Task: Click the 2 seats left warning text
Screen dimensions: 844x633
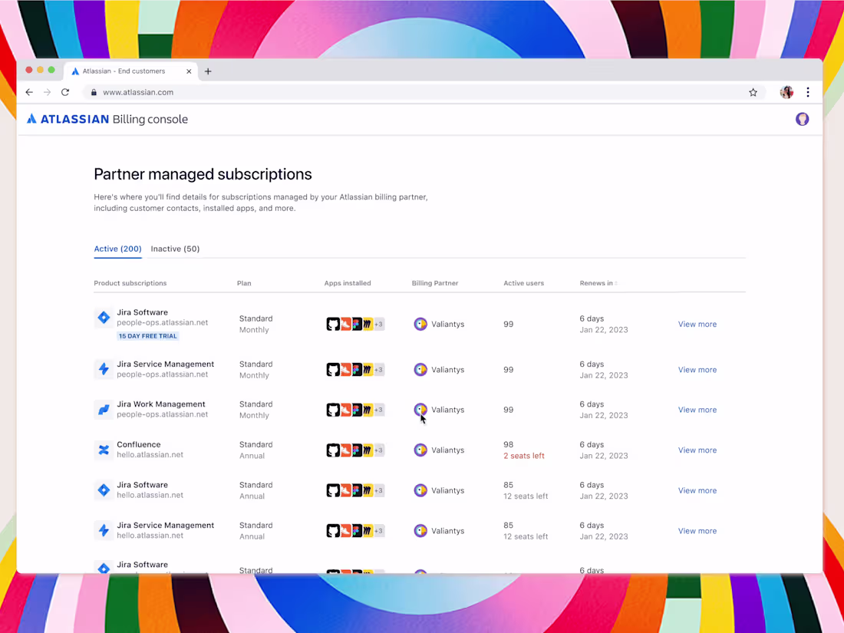Action: 523,455
